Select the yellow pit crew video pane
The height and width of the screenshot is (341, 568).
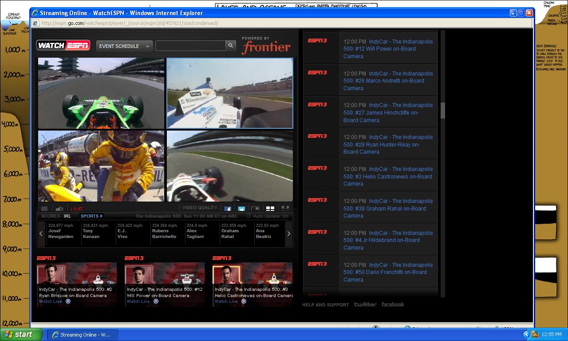(x=101, y=166)
